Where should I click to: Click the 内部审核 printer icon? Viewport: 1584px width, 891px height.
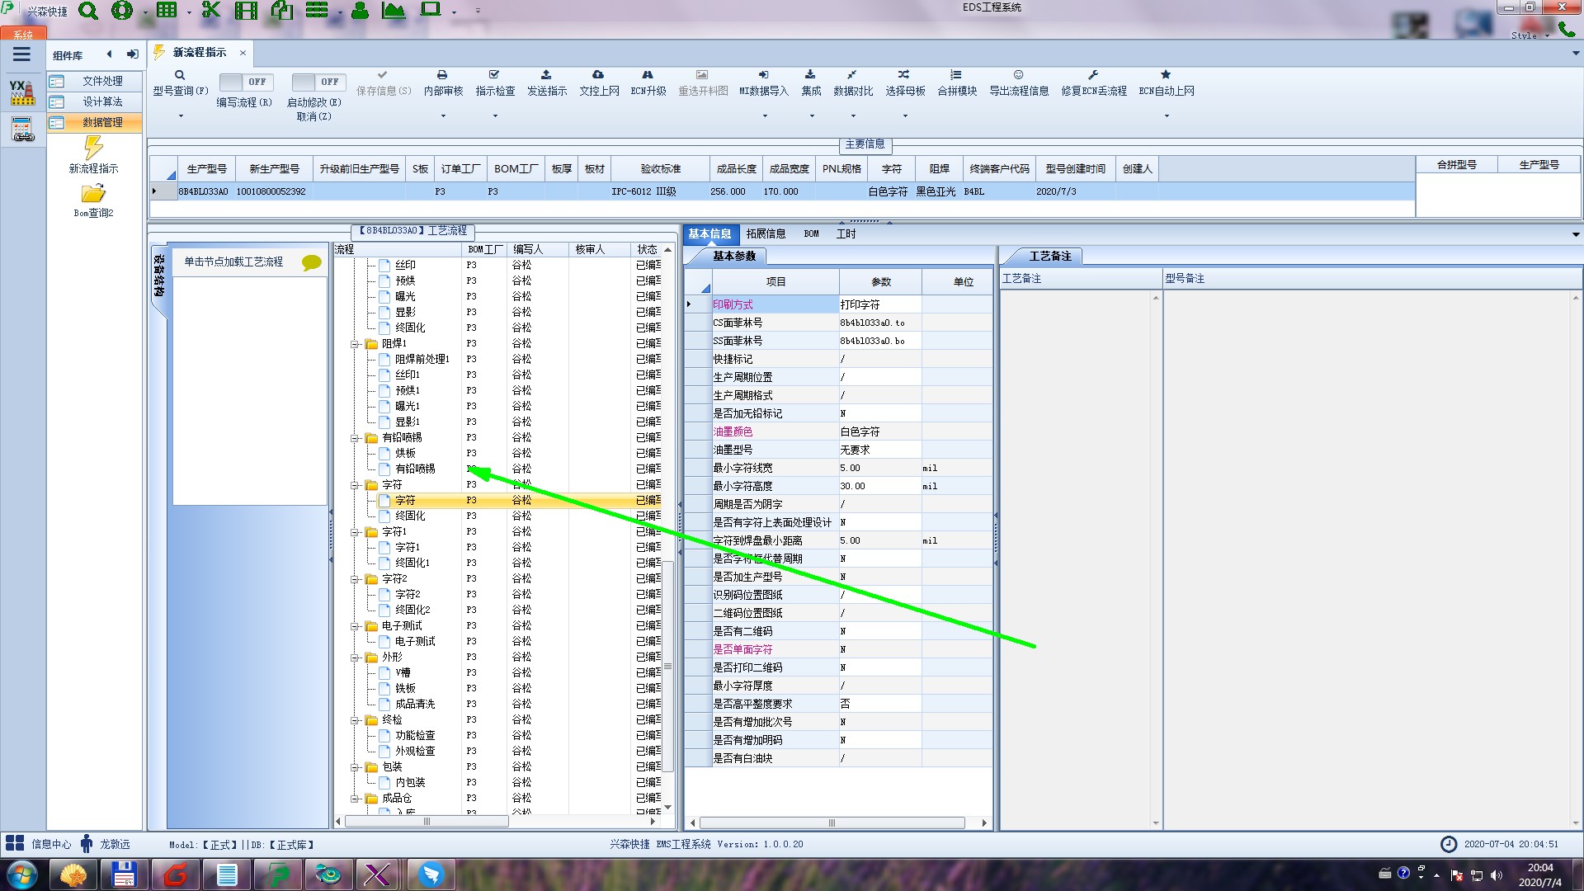coord(442,75)
